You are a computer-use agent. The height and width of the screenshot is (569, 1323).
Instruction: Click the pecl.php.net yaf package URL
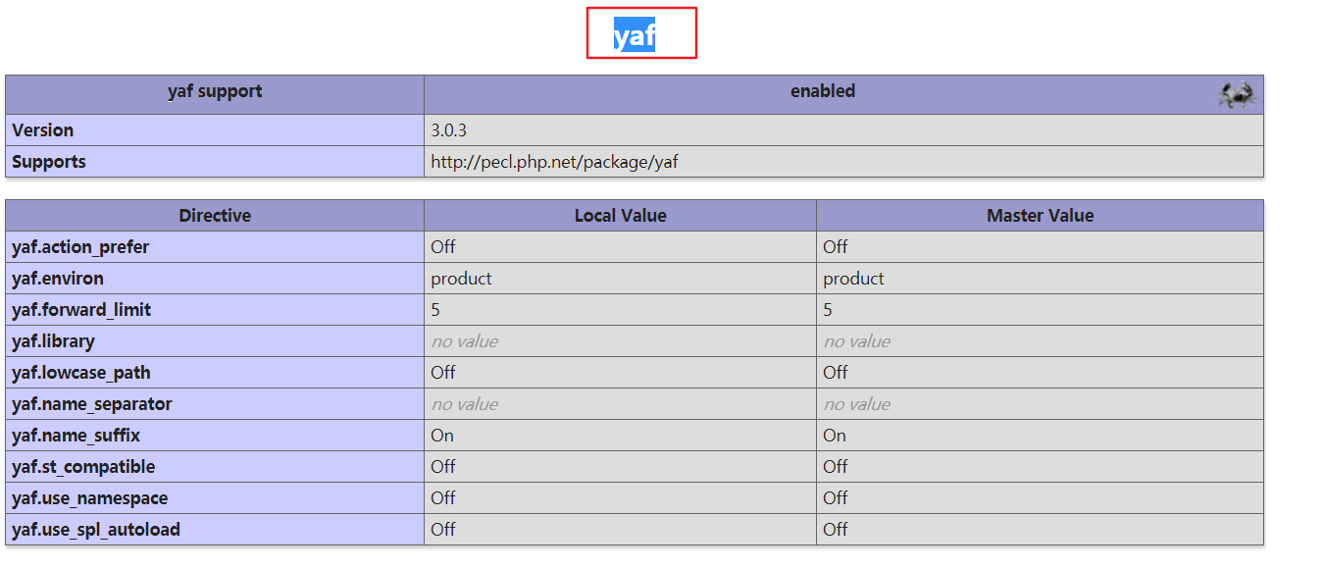point(554,162)
